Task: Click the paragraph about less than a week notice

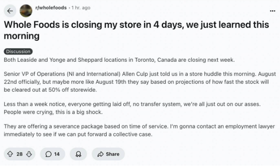Action: 132,108
